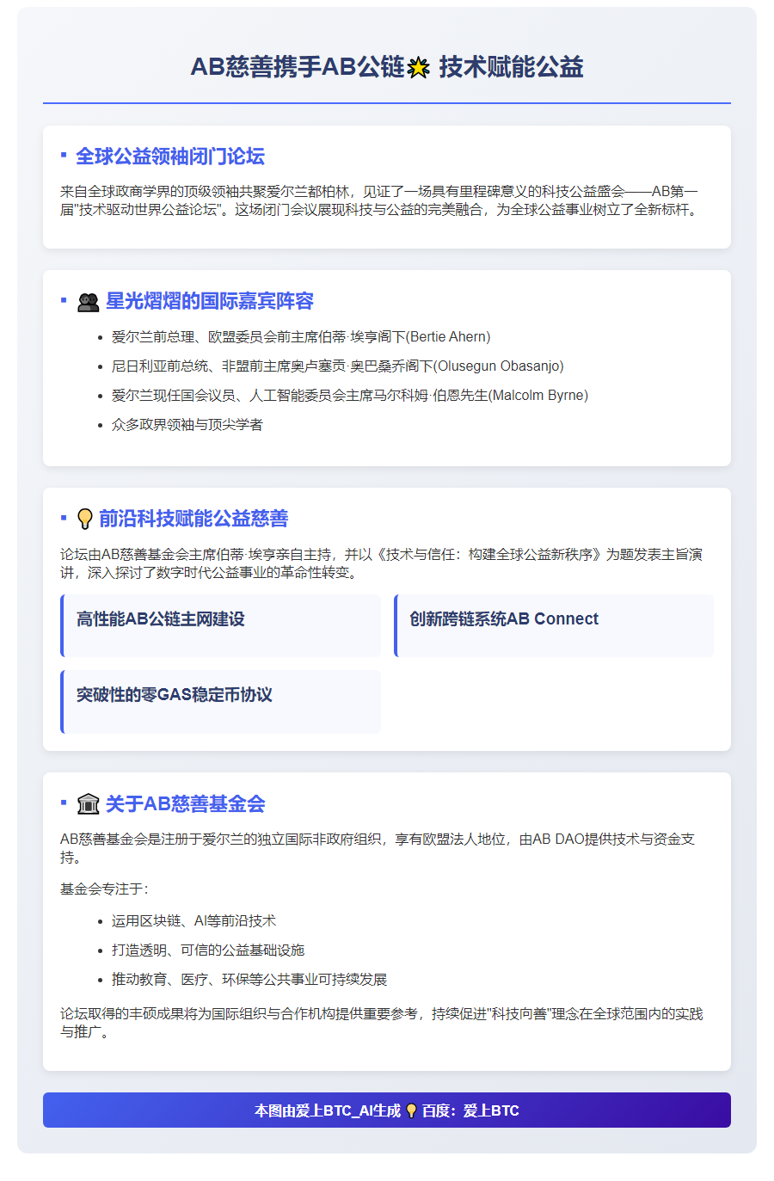Click the lightbulb icon in the footer banner

coord(411,1110)
